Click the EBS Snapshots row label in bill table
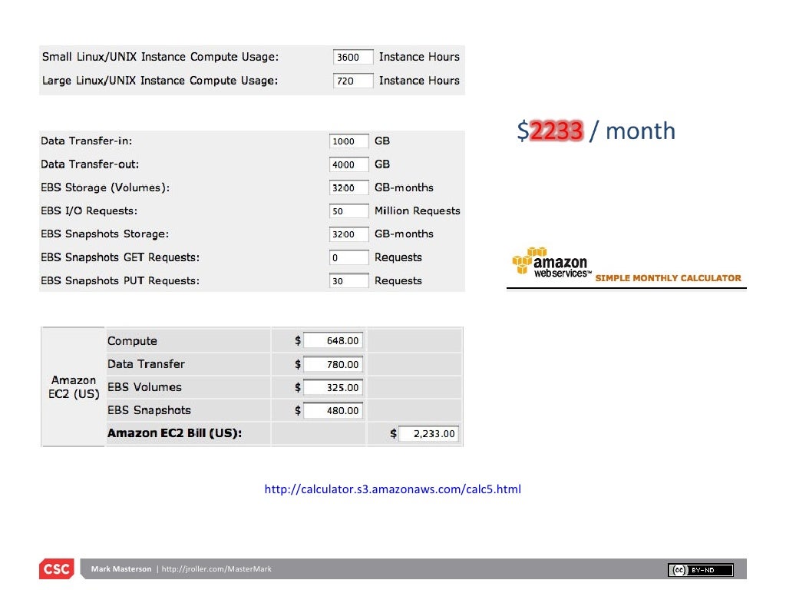 click(149, 410)
